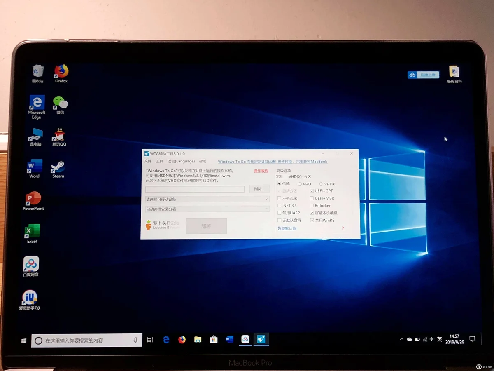Launch Edge from the taskbar
Viewport: 494px width, 371px height.
click(x=166, y=340)
